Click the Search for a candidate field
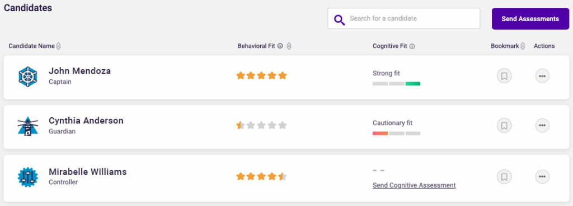 pyautogui.click(x=404, y=18)
